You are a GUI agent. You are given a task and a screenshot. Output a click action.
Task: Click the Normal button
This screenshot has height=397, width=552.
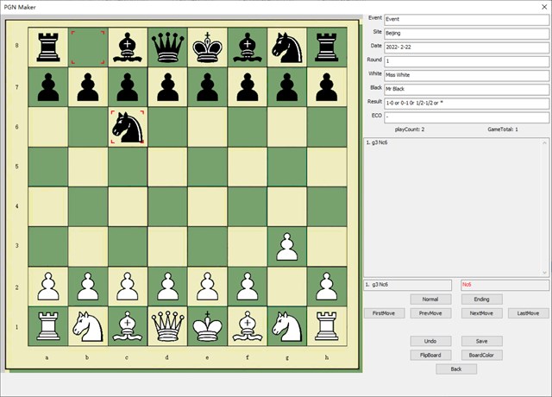[430, 299]
